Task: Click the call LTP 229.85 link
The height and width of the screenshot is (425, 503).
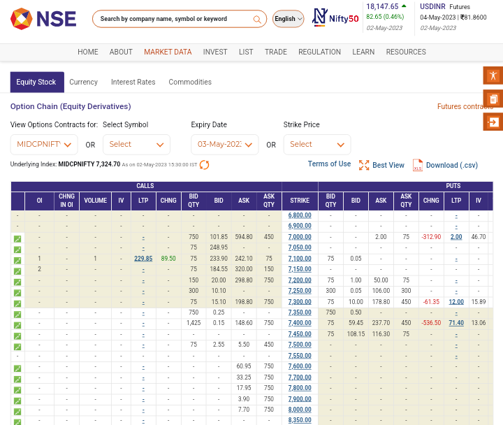Action: (x=143, y=259)
